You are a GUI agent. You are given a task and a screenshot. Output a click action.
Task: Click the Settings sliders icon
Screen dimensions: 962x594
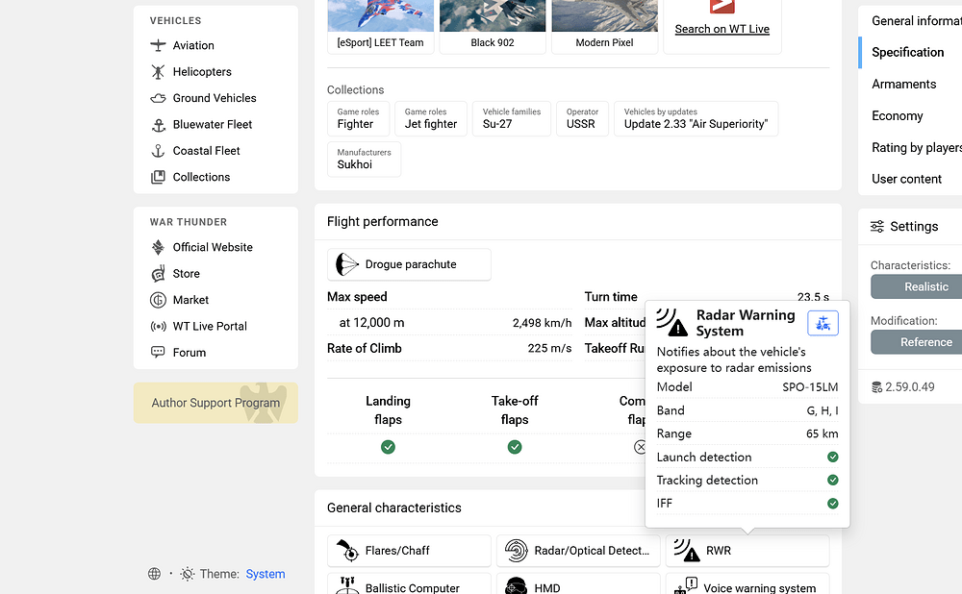click(877, 227)
